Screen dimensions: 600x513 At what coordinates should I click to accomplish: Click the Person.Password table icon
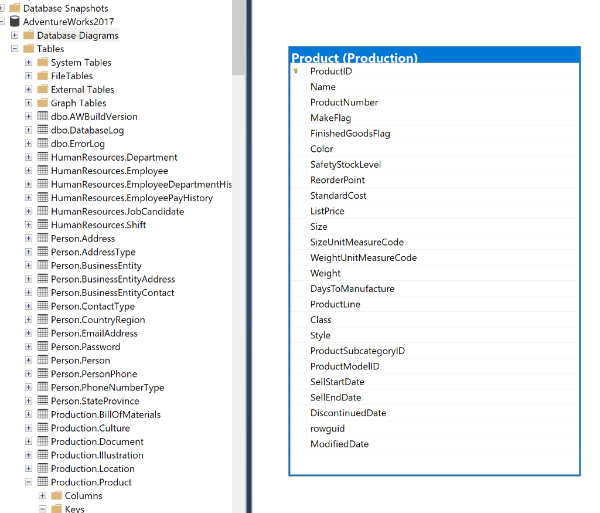[42, 346]
